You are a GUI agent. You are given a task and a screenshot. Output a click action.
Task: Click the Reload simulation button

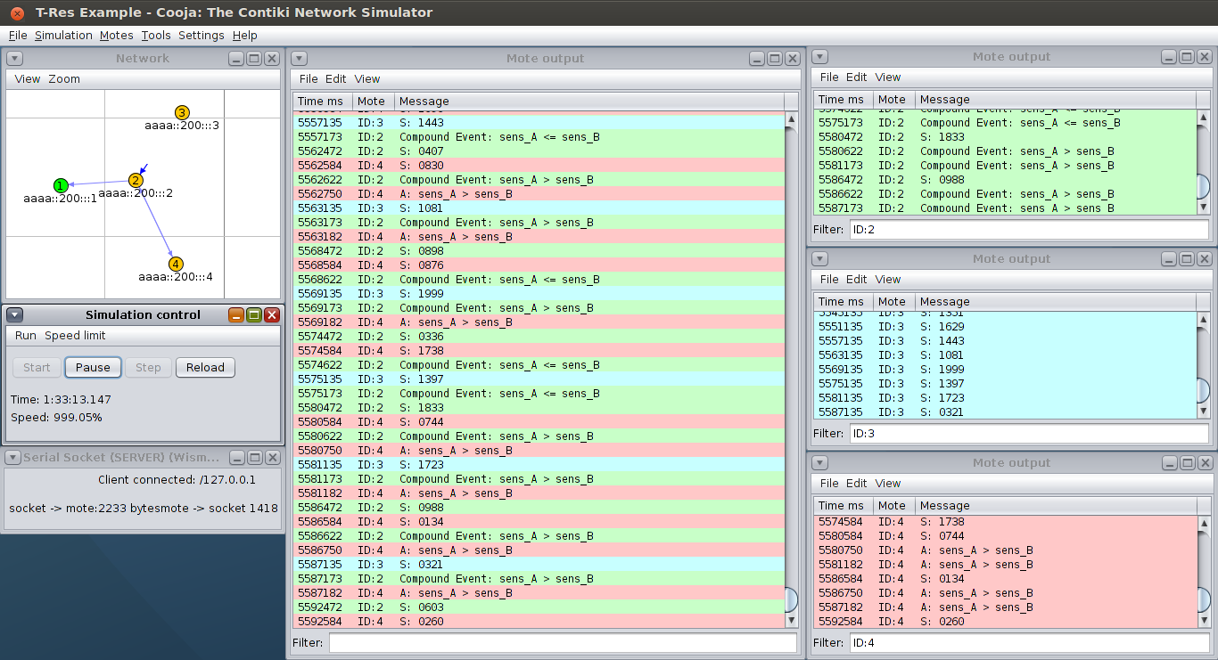click(205, 367)
